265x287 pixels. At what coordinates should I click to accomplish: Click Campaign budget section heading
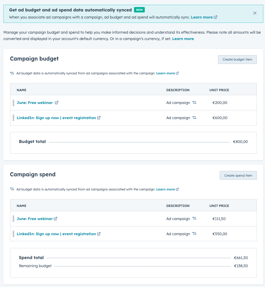34,59
